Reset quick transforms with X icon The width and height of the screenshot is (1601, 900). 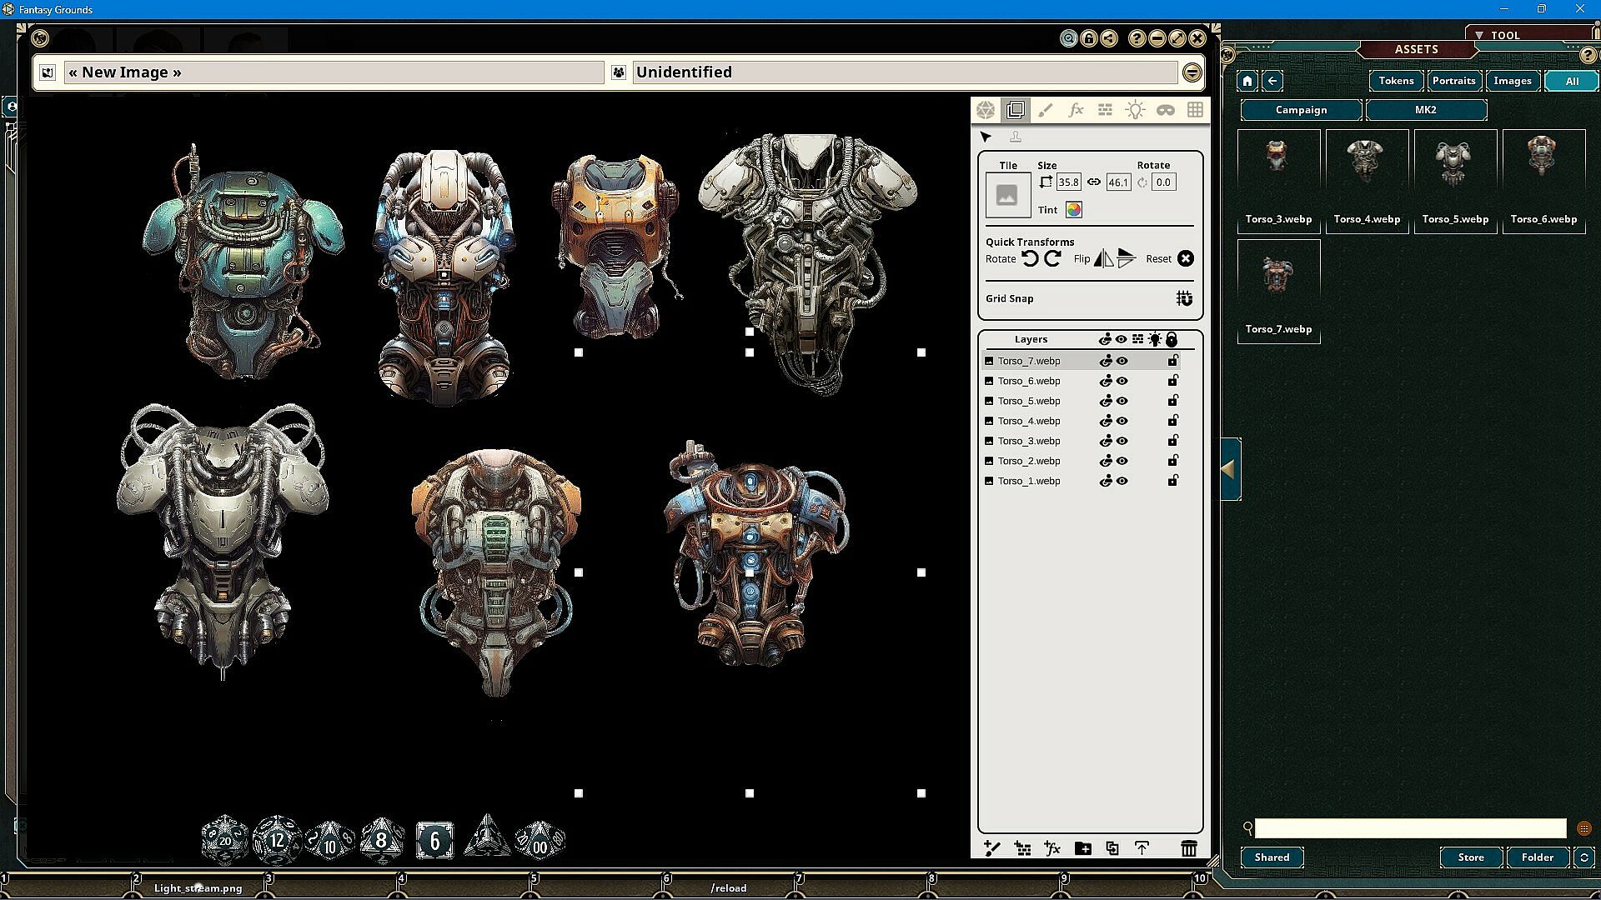pyautogui.click(x=1185, y=259)
